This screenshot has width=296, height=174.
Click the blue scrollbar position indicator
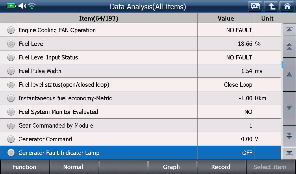pos(282,65)
